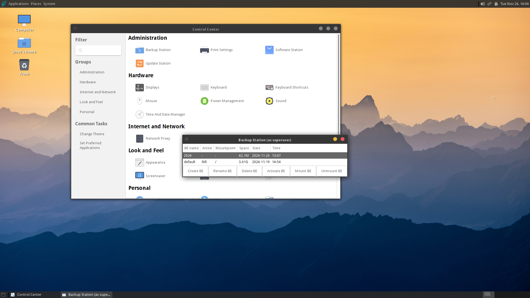The width and height of the screenshot is (530, 298).
Task: Select the default boot environment row
Action: click(x=265, y=162)
